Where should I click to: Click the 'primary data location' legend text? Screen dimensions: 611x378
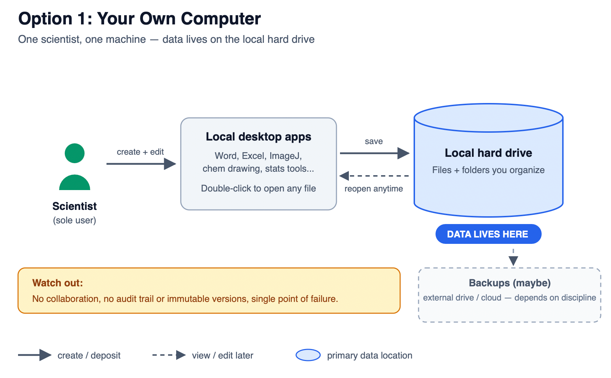[x=370, y=355]
